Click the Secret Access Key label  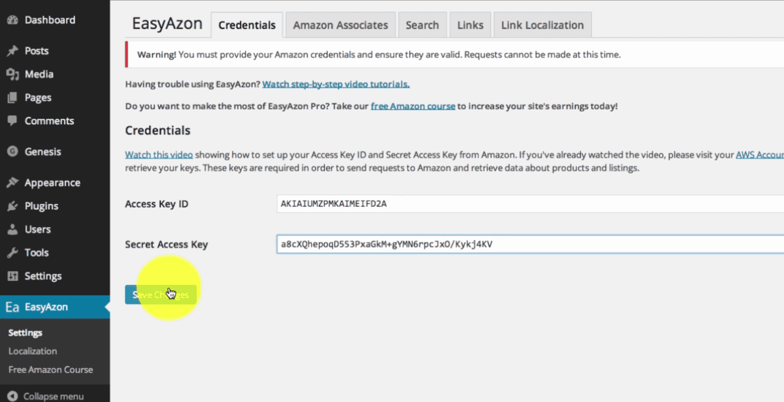tap(167, 245)
